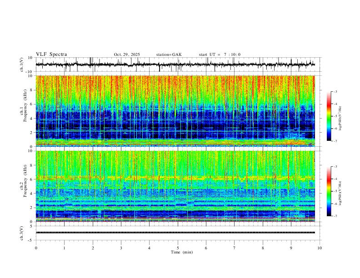This screenshot has height=278, width=360.
Task: Click the ch.1 waveform trace plot
Action: coord(175,65)
